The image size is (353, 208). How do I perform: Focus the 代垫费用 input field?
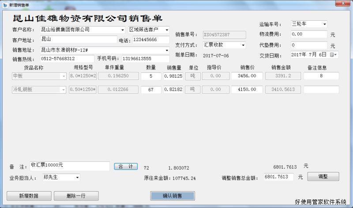[308, 45]
